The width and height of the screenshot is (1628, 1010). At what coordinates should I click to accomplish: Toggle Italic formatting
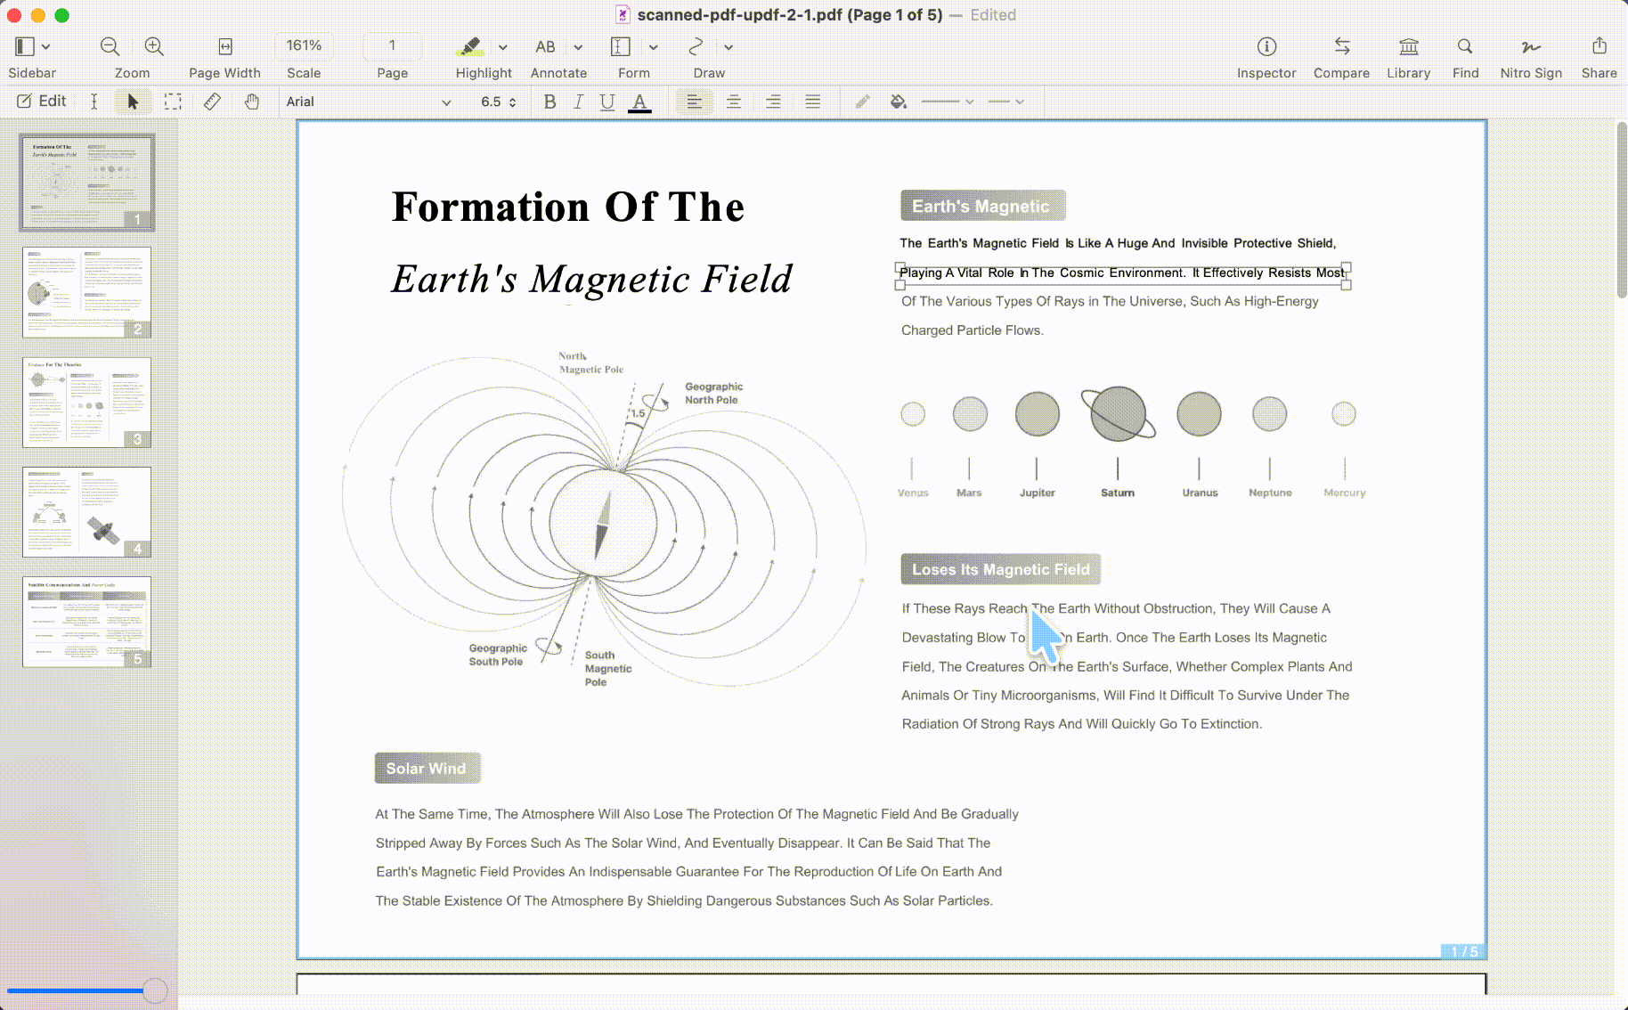tap(578, 102)
